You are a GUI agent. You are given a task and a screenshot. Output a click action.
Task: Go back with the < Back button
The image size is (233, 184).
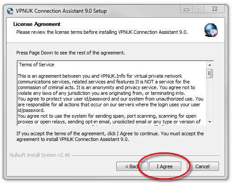132,166
